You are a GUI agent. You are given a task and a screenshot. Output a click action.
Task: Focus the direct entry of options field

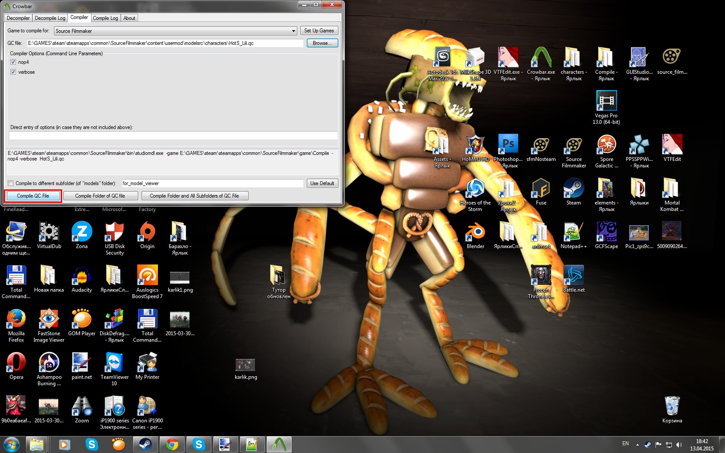173,135
